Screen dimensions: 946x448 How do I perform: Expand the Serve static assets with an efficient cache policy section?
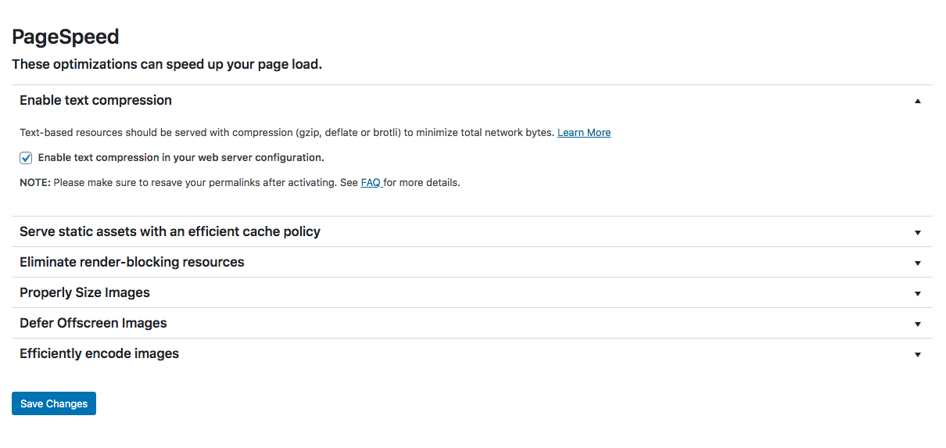(x=472, y=231)
